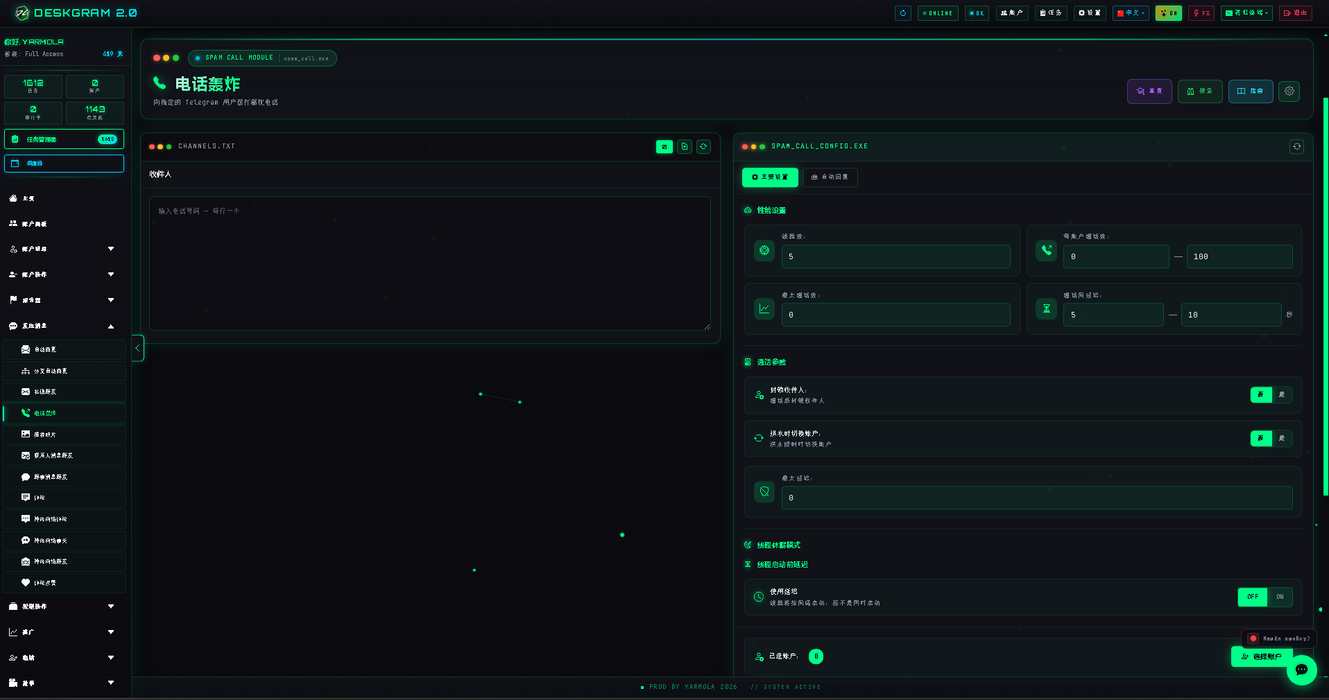Click the recipients phone number text area
This screenshot has width=1329, height=700.
[430, 263]
